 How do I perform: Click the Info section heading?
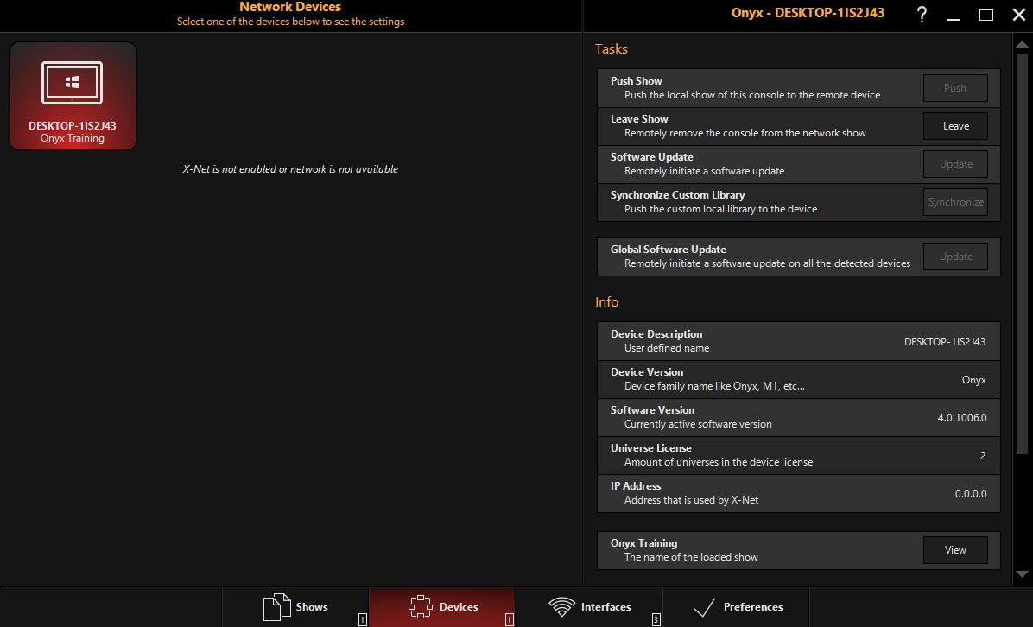pyautogui.click(x=606, y=302)
